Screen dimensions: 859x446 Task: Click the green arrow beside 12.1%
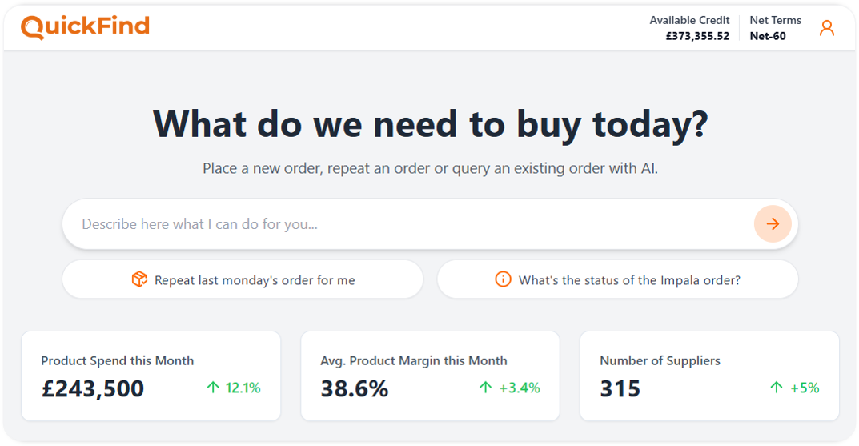coord(213,388)
